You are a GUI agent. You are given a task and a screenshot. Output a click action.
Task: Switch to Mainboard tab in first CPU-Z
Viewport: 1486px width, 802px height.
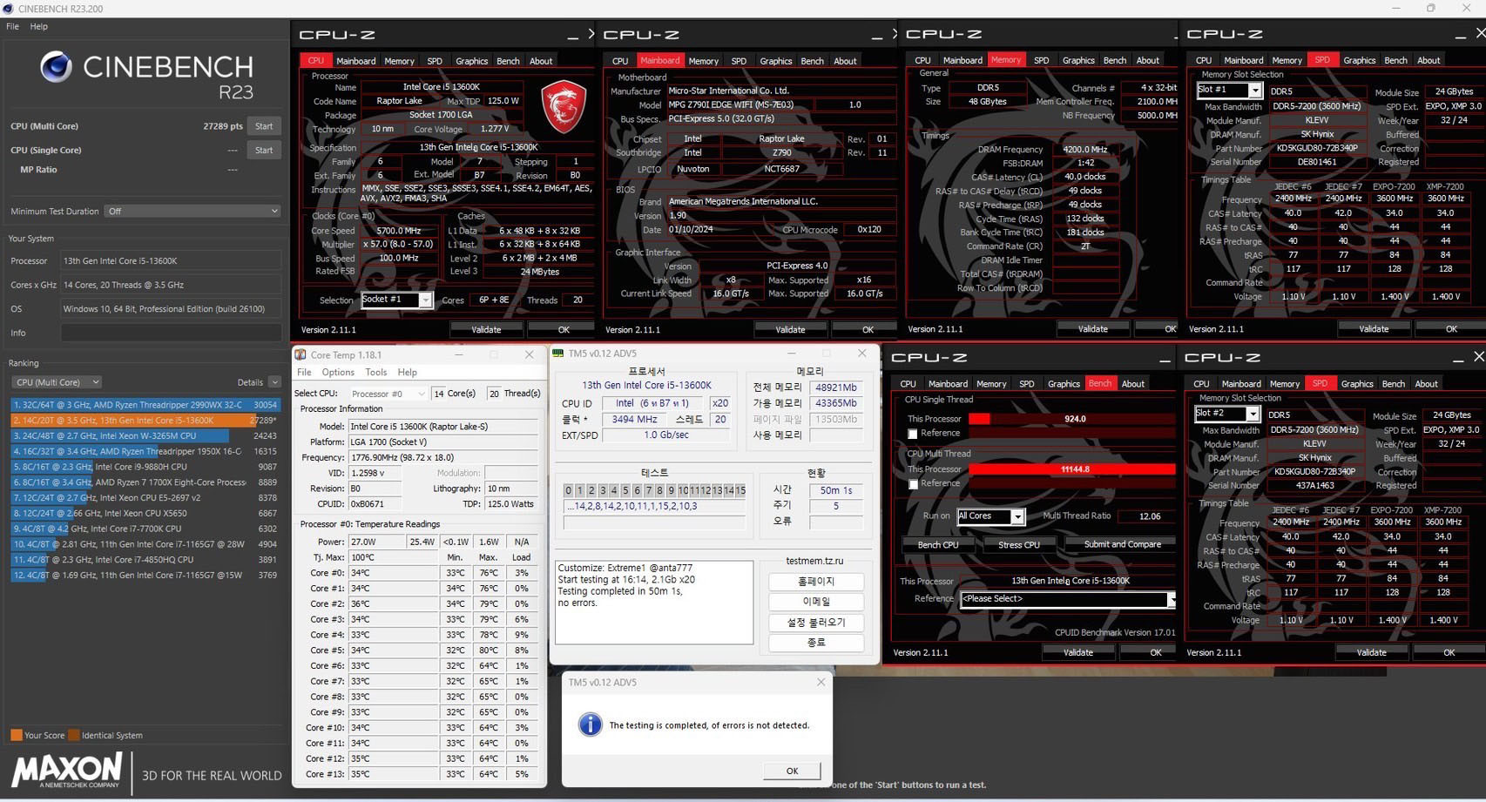click(x=355, y=61)
